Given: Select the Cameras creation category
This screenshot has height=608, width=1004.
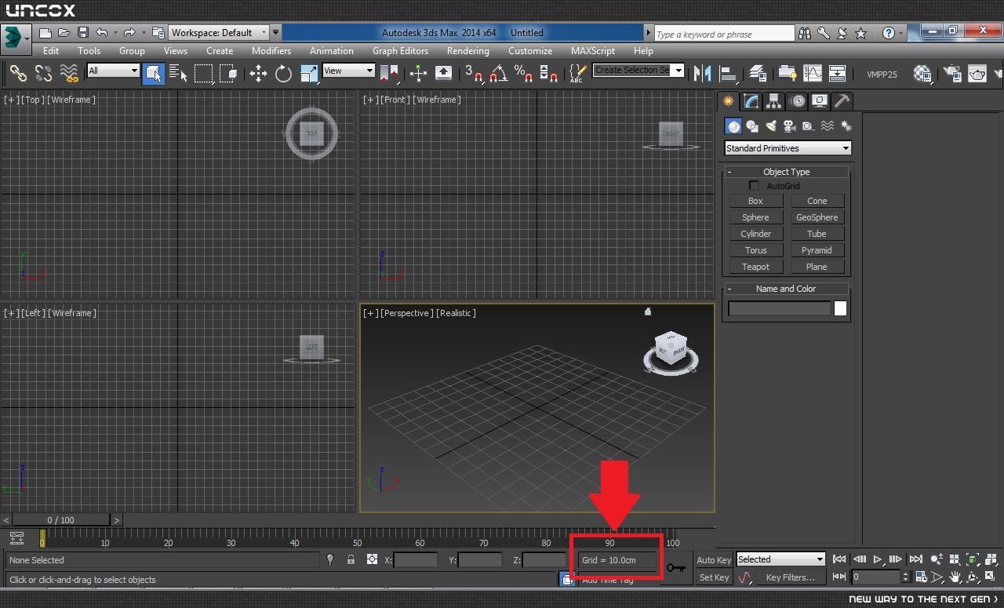Looking at the screenshot, I should point(790,126).
